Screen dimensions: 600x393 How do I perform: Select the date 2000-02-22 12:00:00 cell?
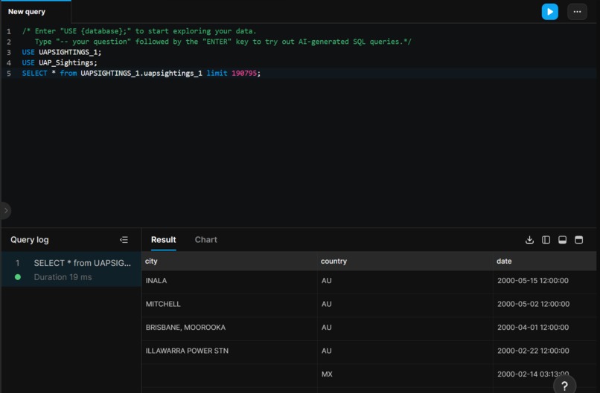[544, 351]
